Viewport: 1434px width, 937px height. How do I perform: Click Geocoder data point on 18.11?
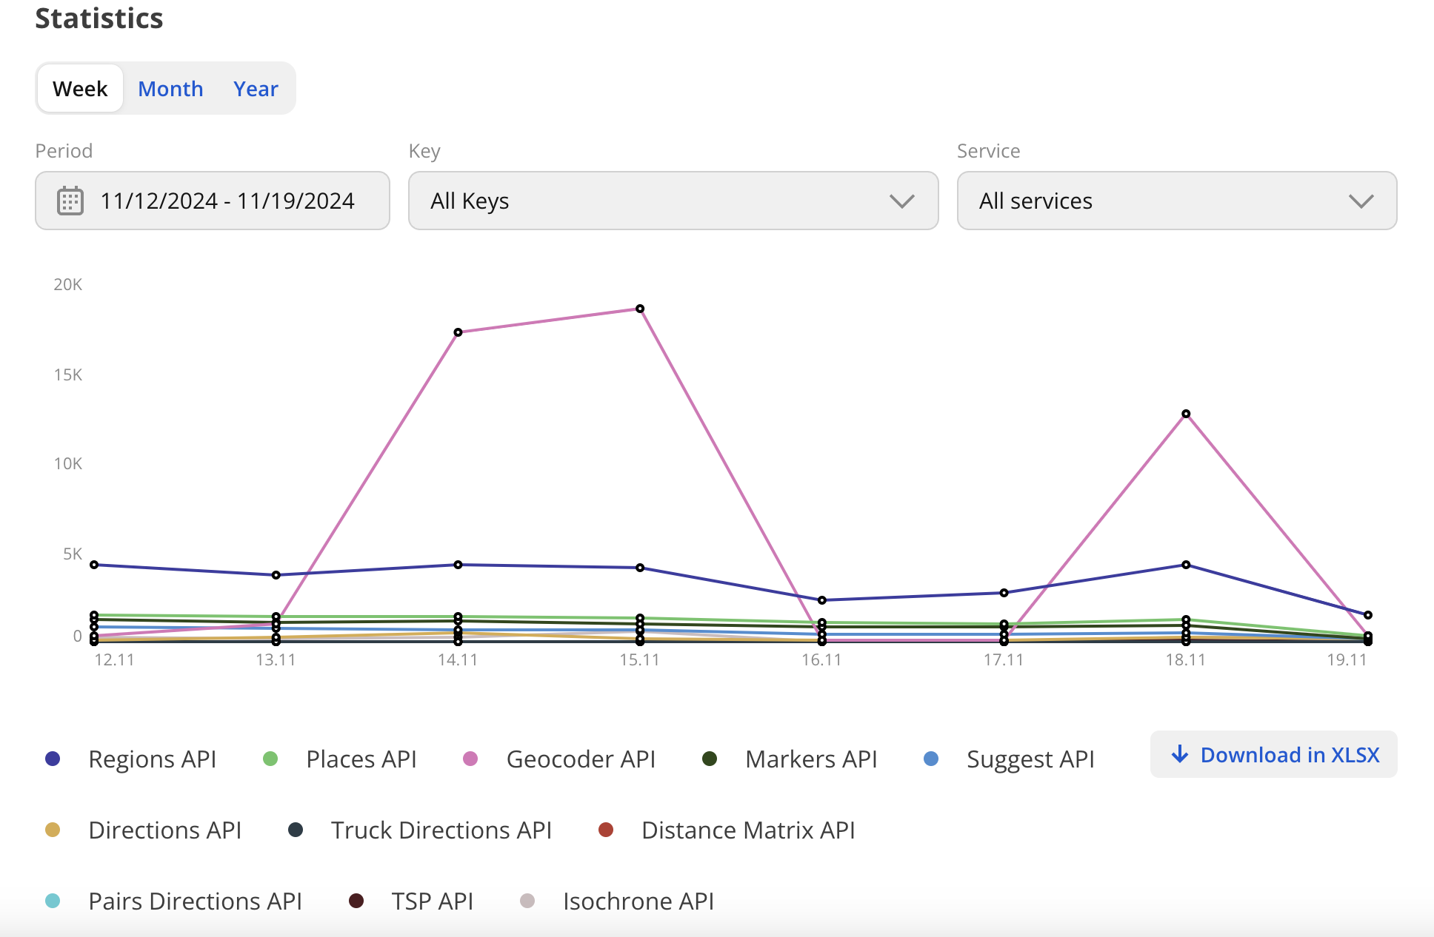pyautogui.click(x=1186, y=414)
